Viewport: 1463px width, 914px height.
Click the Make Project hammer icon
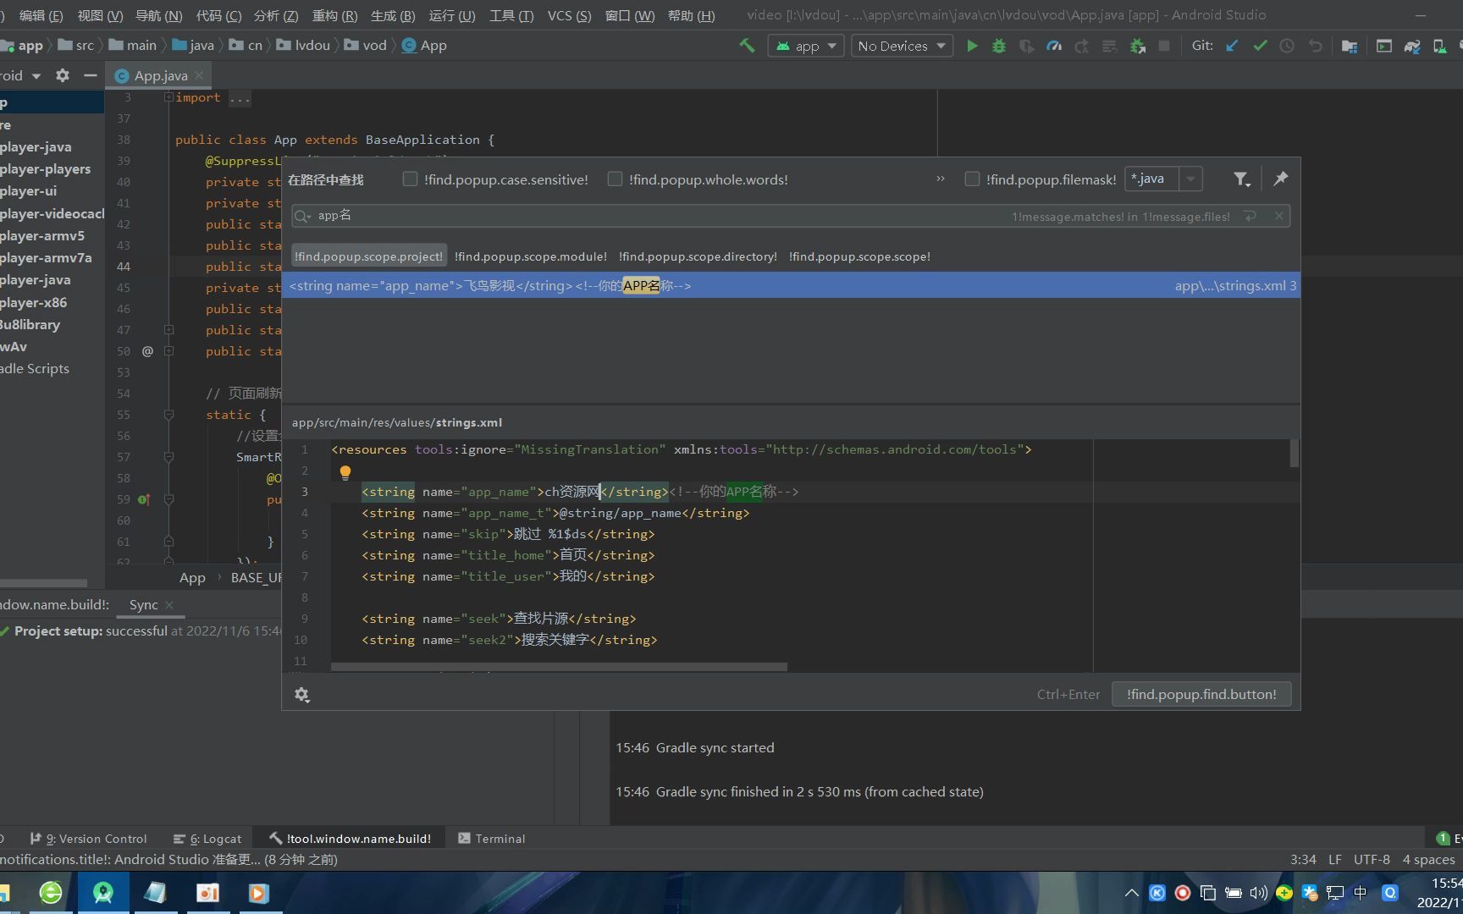pos(746,46)
